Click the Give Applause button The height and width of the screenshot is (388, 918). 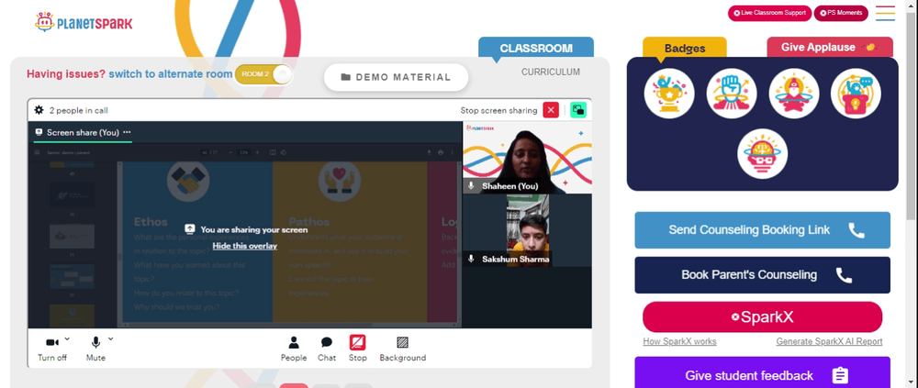click(830, 48)
